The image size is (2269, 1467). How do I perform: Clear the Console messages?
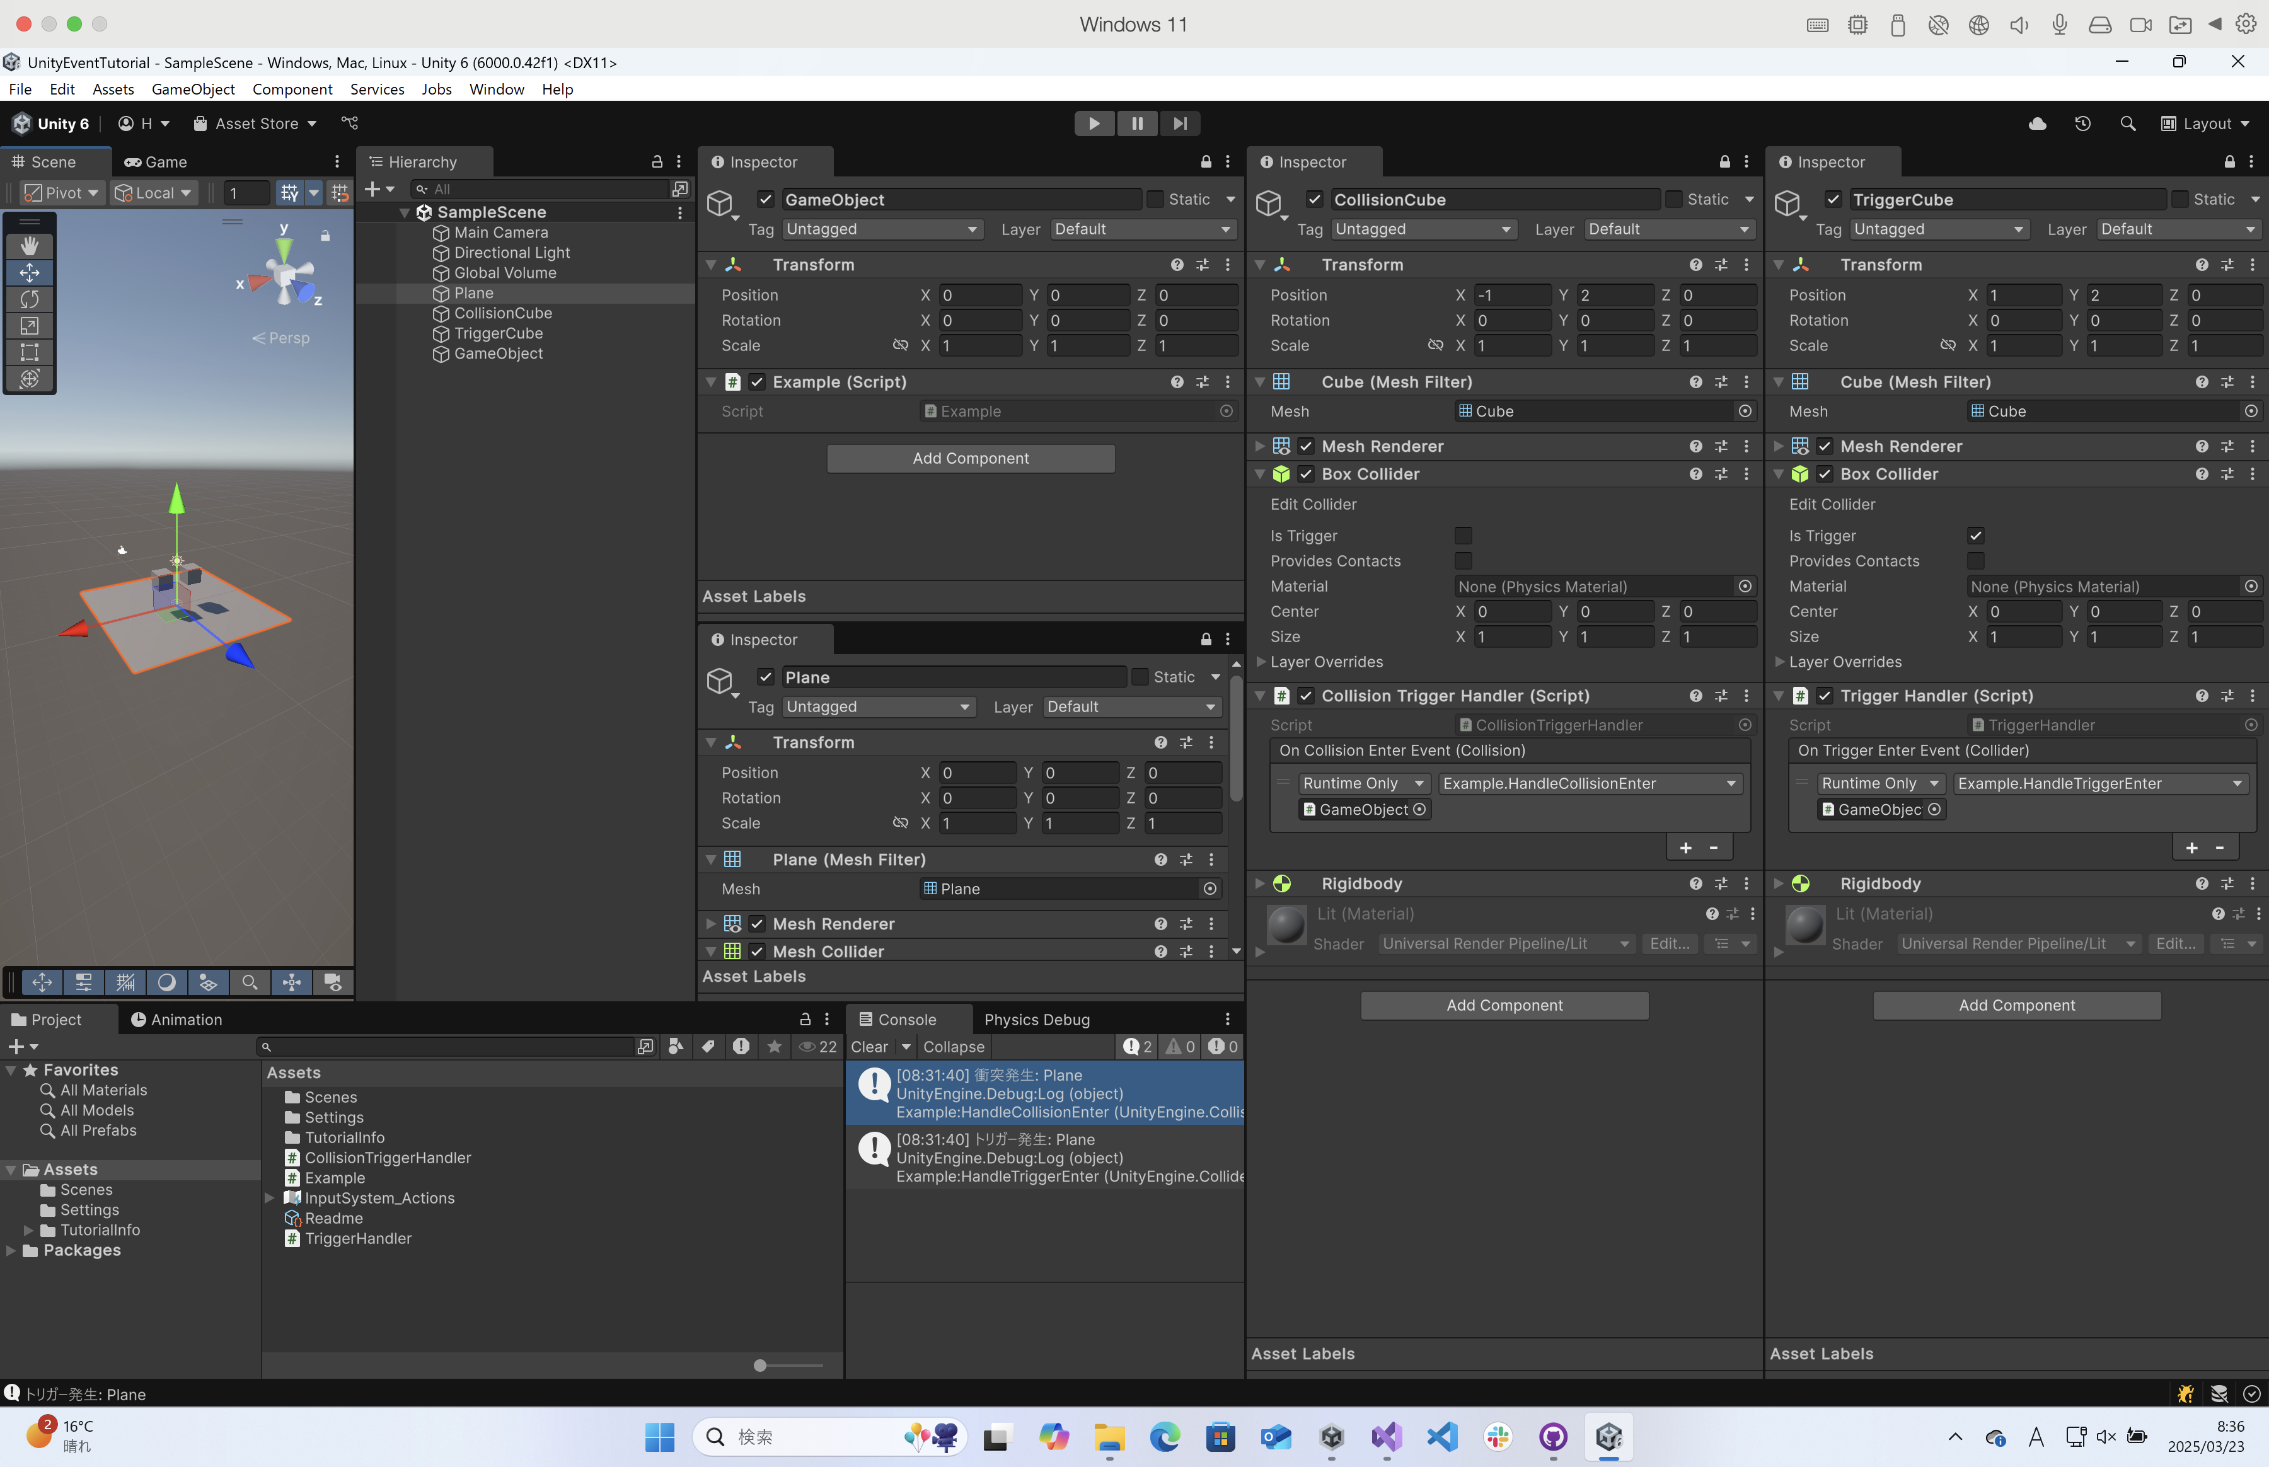tap(872, 1046)
